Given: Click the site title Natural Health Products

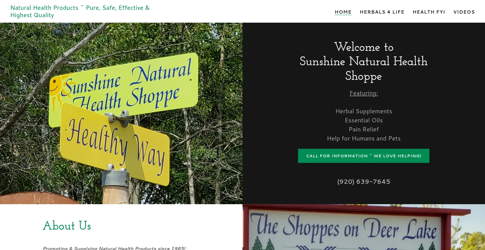Looking at the screenshot, I should 80,11.
